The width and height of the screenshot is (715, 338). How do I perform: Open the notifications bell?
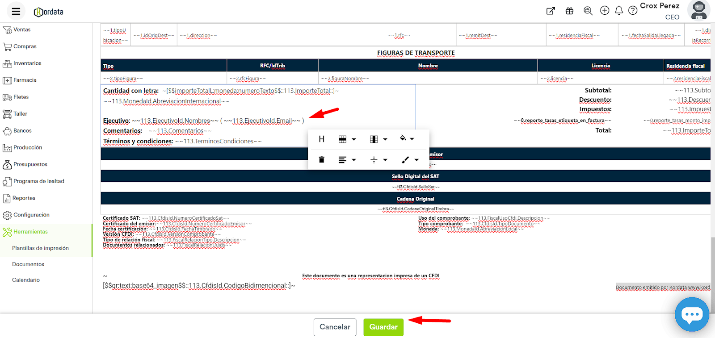tap(619, 11)
